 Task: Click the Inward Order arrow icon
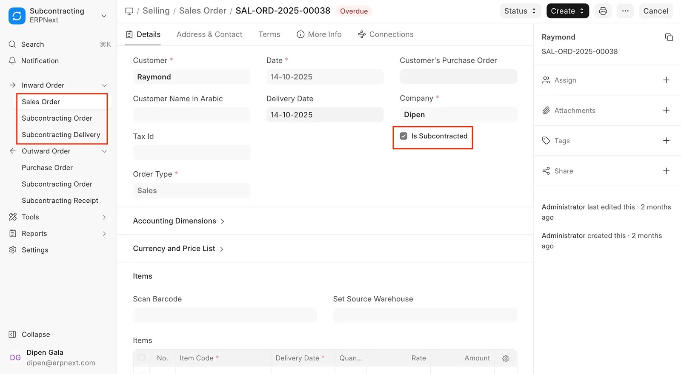tap(13, 85)
